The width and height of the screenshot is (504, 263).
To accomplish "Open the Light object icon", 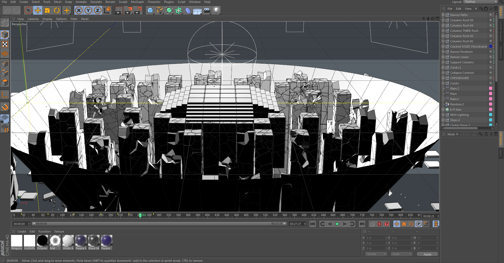I will [x=216, y=11].
